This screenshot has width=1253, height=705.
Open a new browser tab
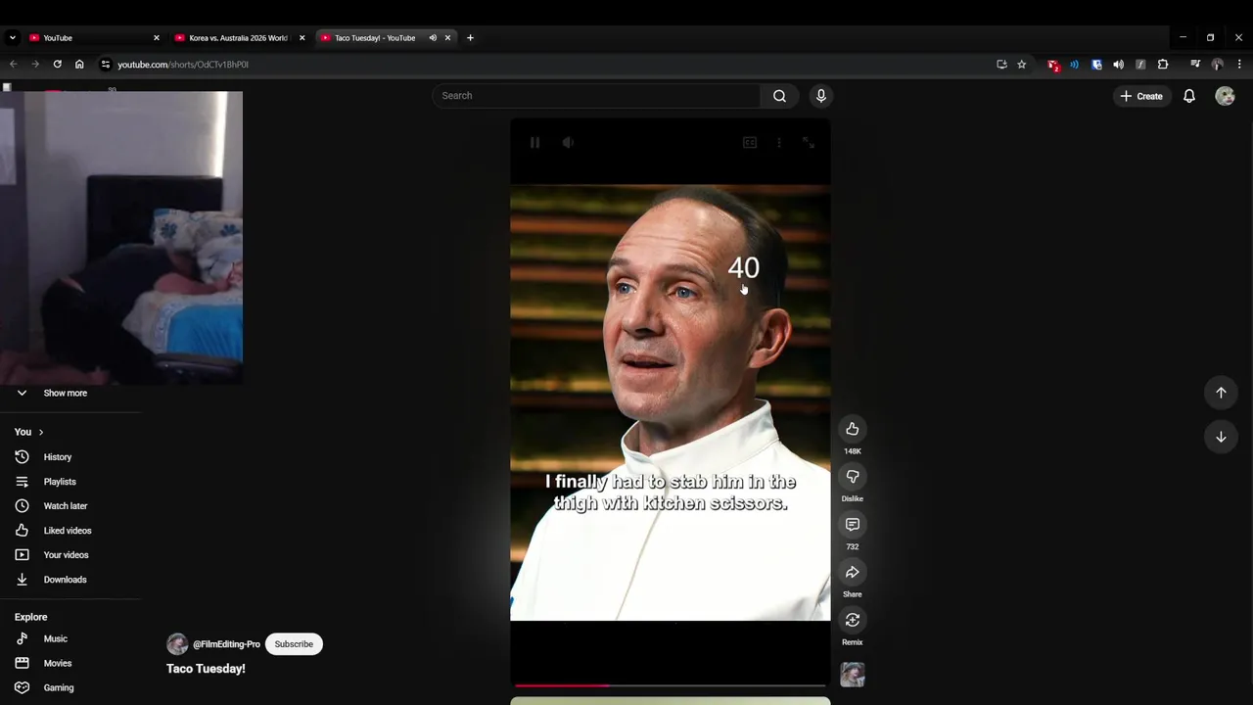click(470, 38)
